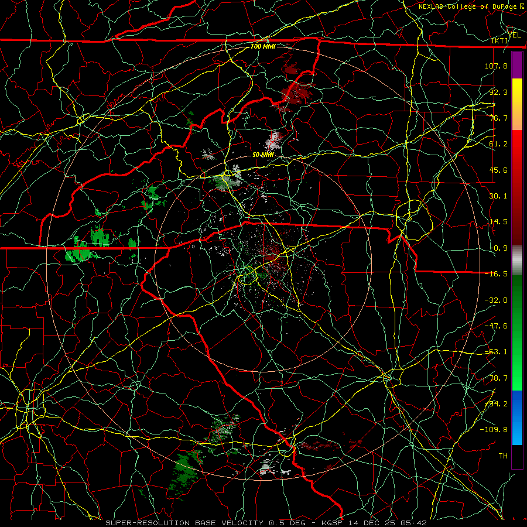Click the 107.8 legend value
This screenshot has width=527, height=527.
pos(496,66)
